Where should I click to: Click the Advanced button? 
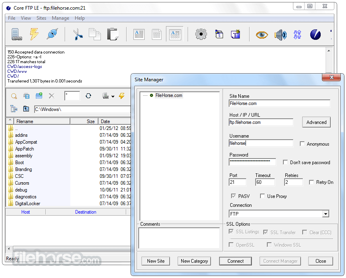pyautogui.click(x=316, y=122)
